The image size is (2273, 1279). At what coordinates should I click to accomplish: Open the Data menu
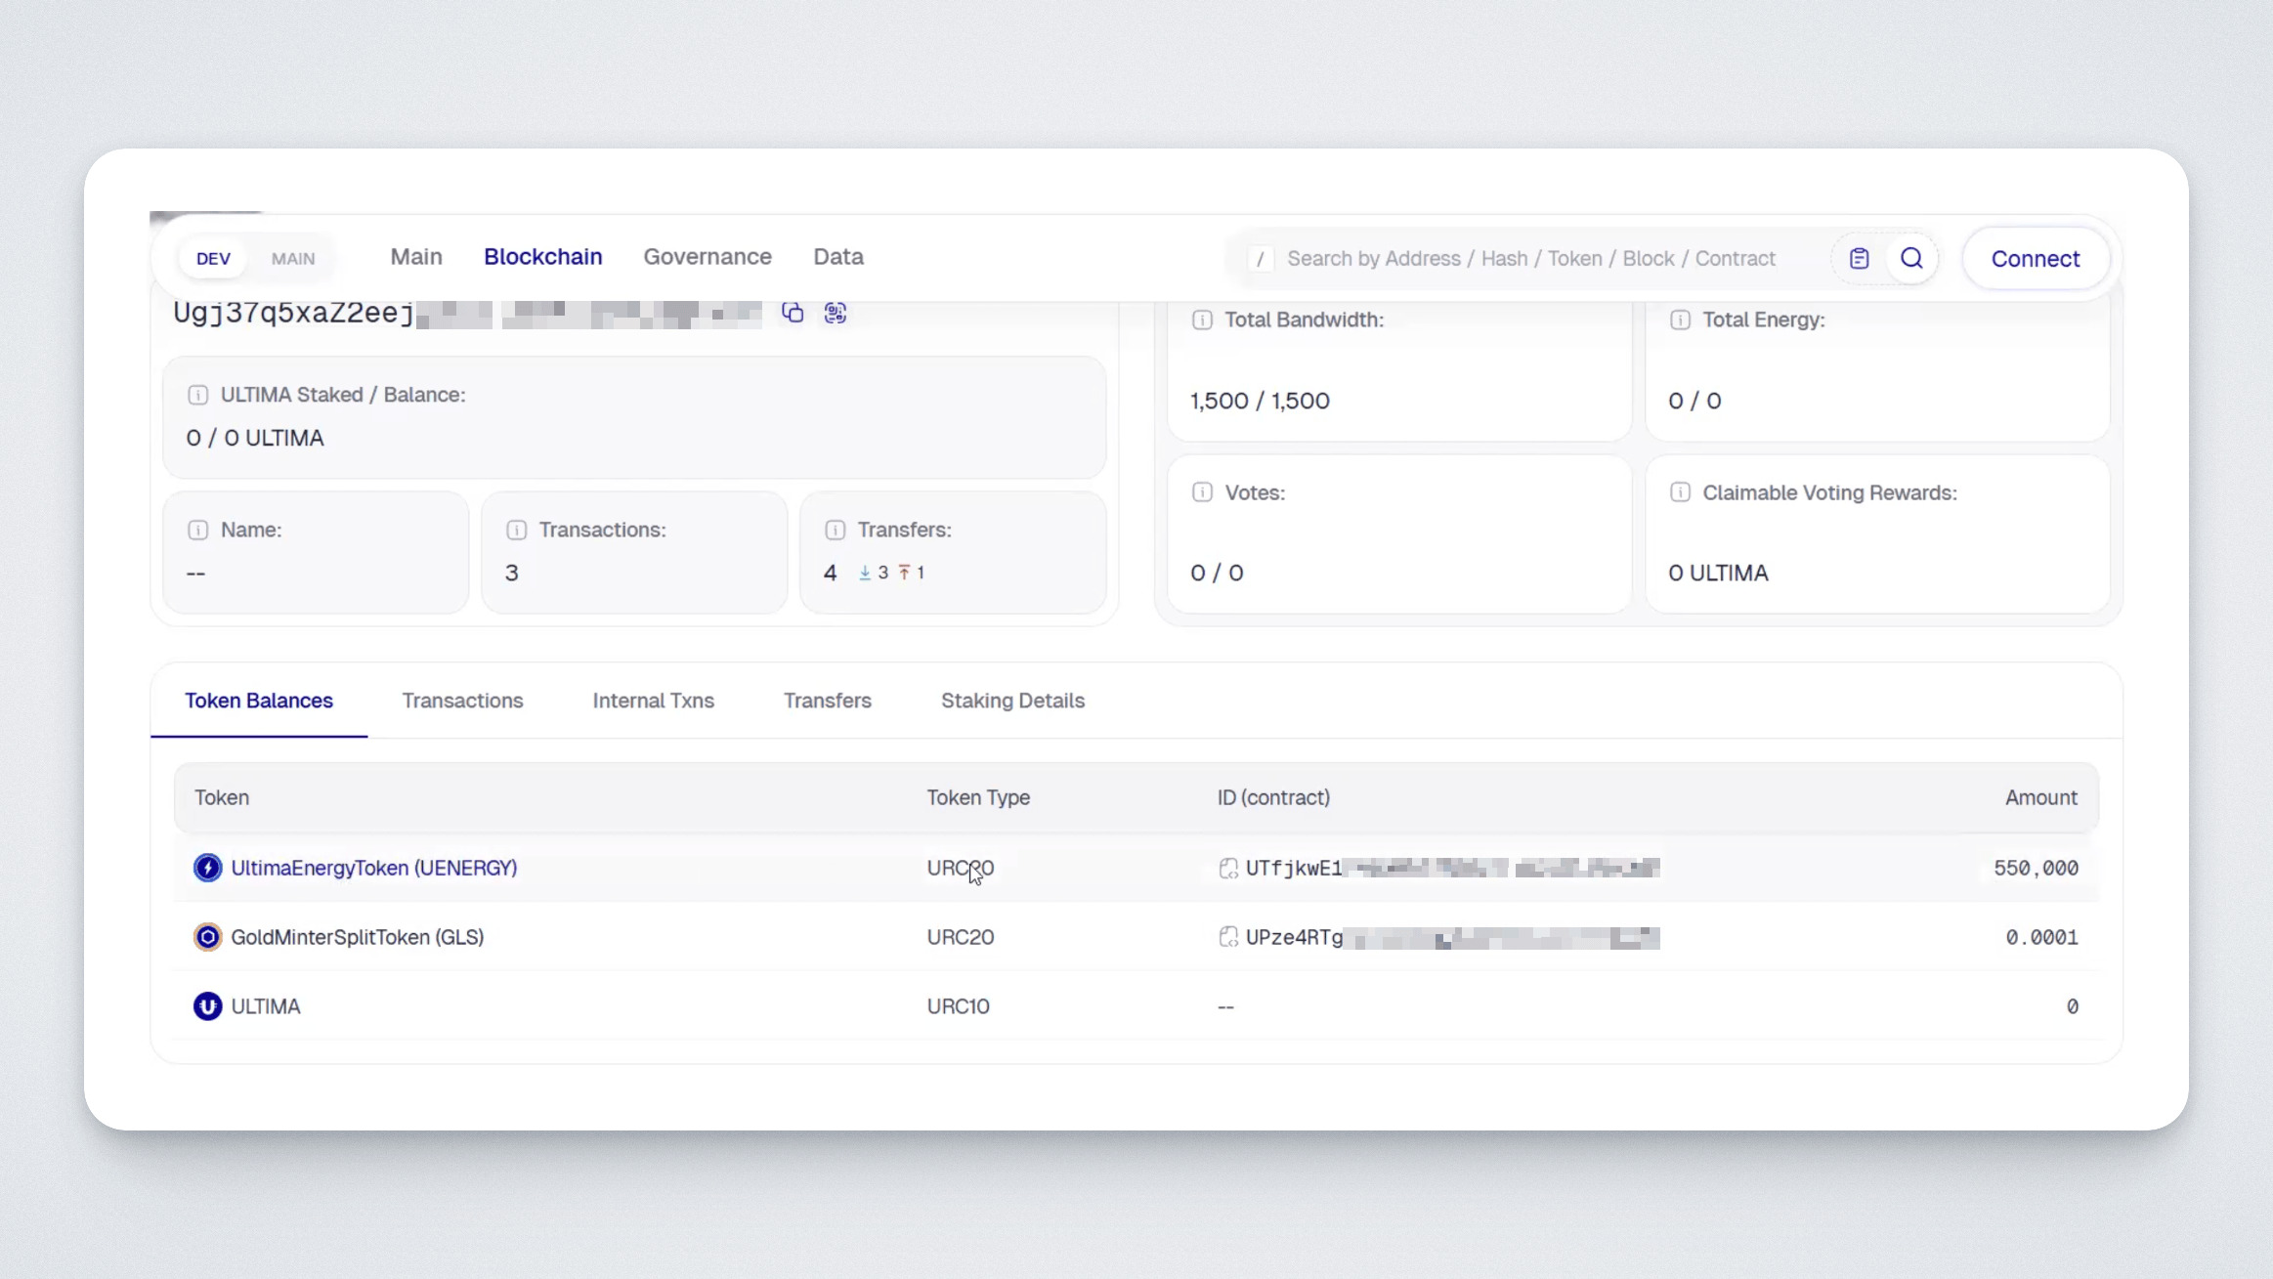pyautogui.click(x=837, y=257)
